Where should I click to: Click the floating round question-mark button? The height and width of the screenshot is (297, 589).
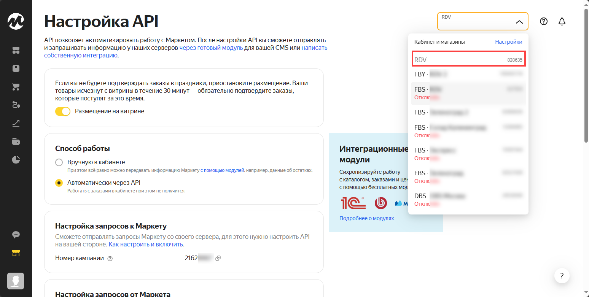(x=562, y=275)
